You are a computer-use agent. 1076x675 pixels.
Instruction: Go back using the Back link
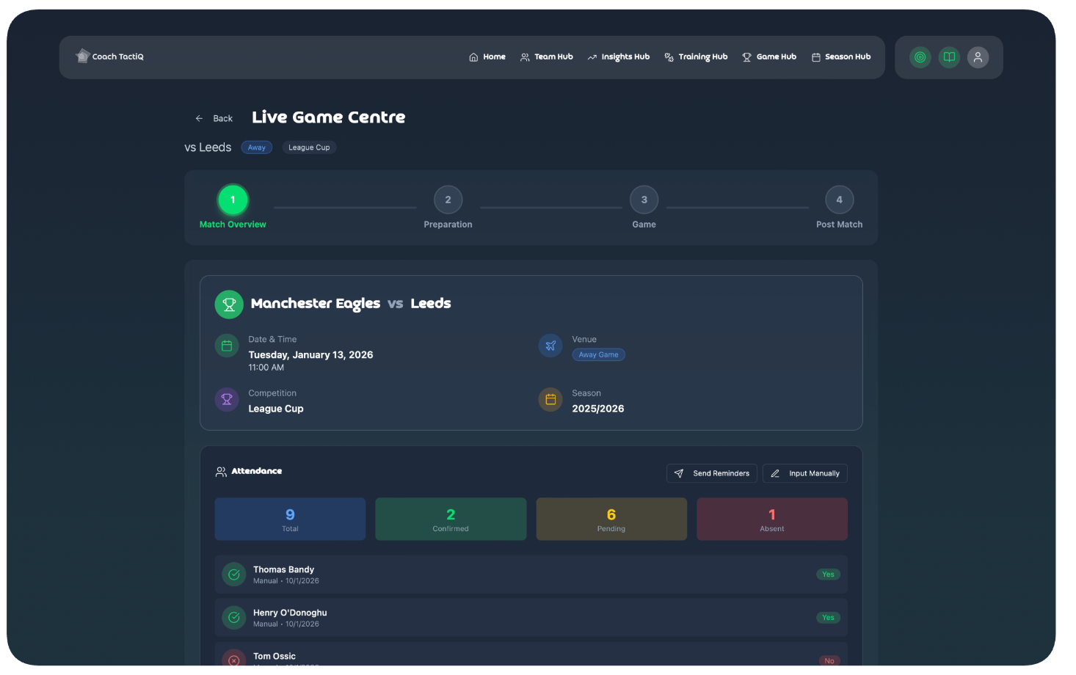tap(214, 118)
